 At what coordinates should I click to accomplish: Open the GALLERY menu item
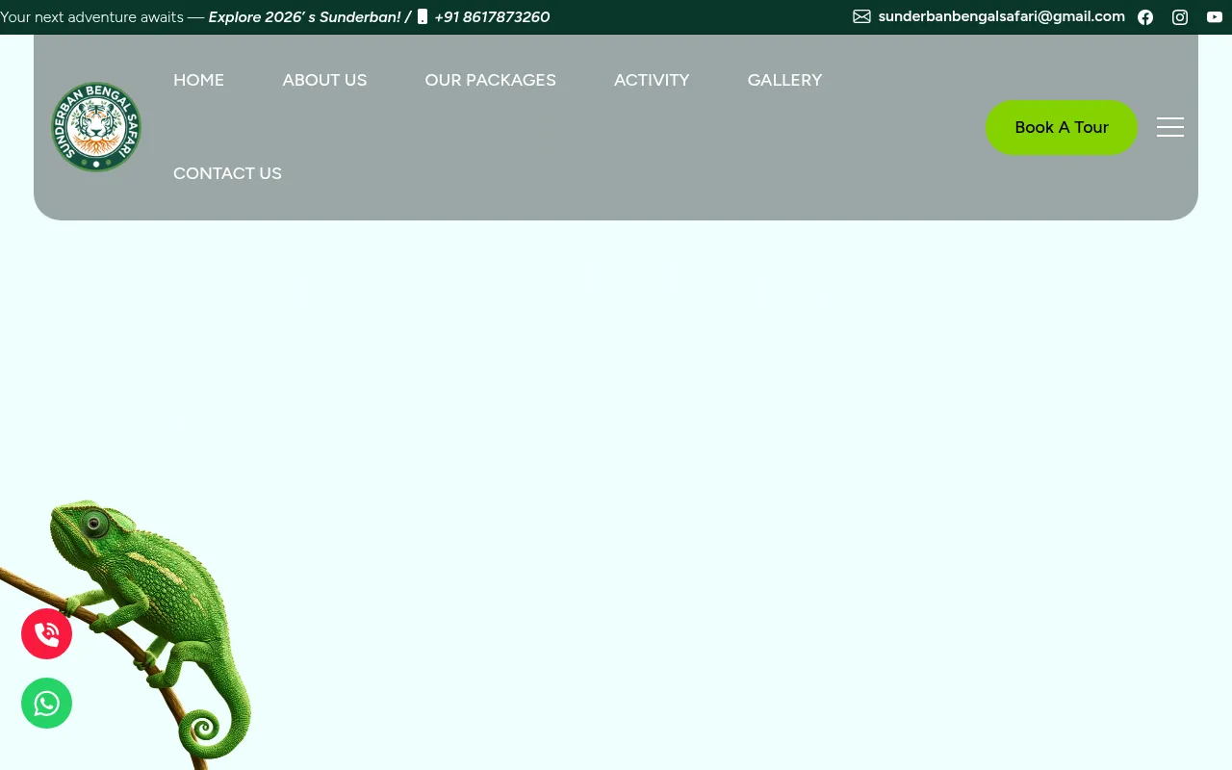coord(784,80)
